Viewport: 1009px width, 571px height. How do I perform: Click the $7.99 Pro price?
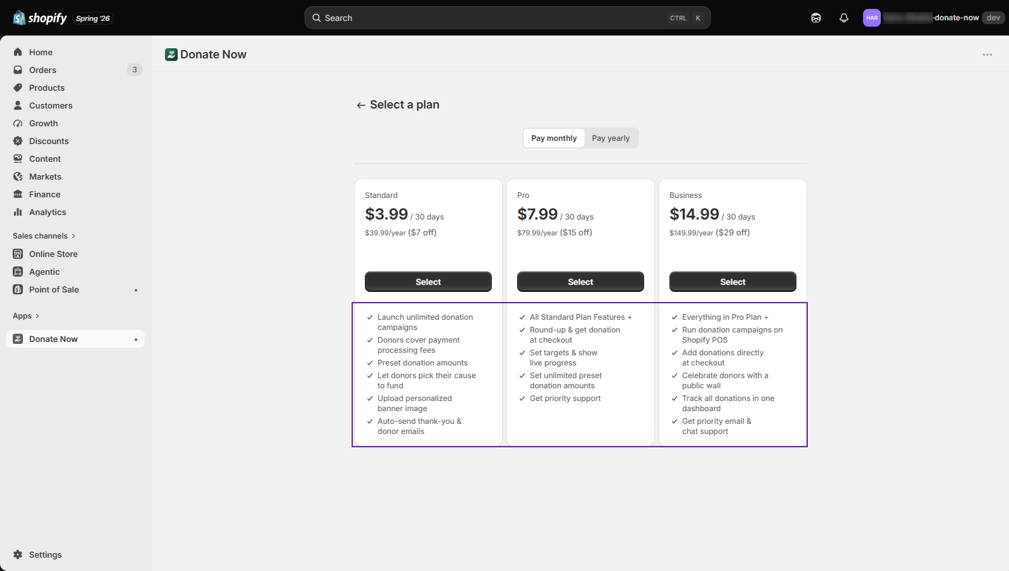click(x=537, y=214)
